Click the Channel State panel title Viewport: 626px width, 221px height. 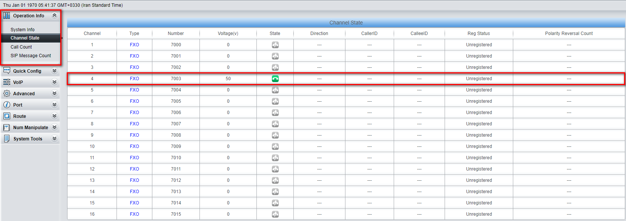click(346, 23)
